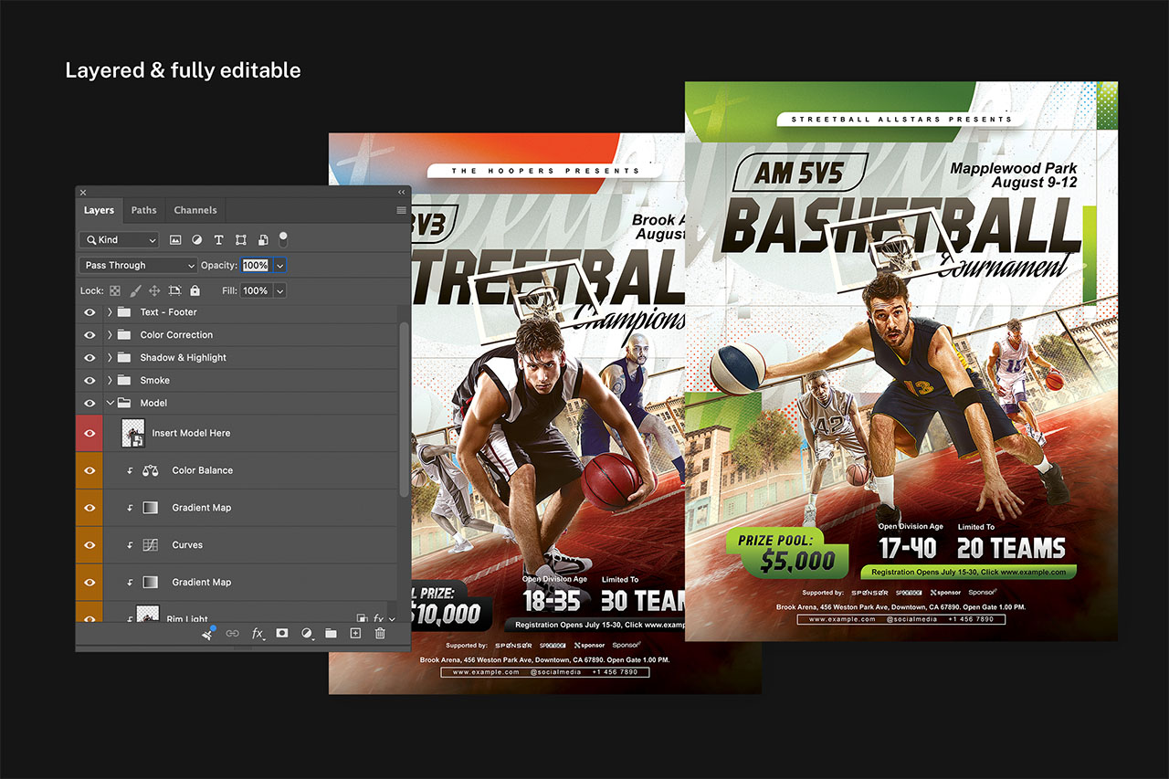Delete layer with the trash icon
The image size is (1169, 779).
coord(380,633)
